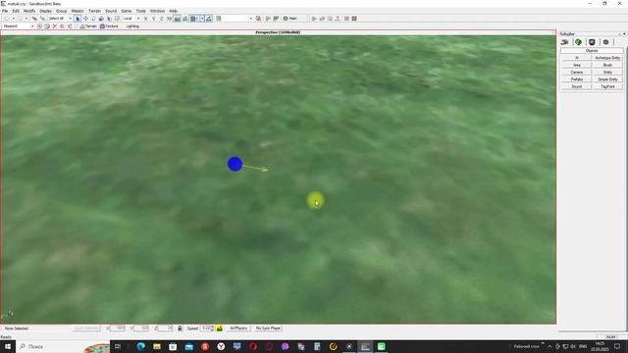Open the Terrain menu
The height and width of the screenshot is (353, 628).
point(94,11)
